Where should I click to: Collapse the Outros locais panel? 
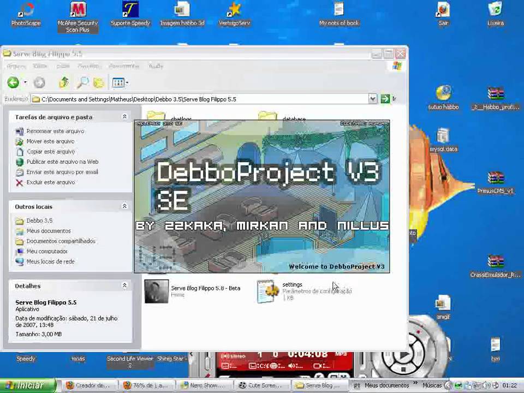(124, 206)
